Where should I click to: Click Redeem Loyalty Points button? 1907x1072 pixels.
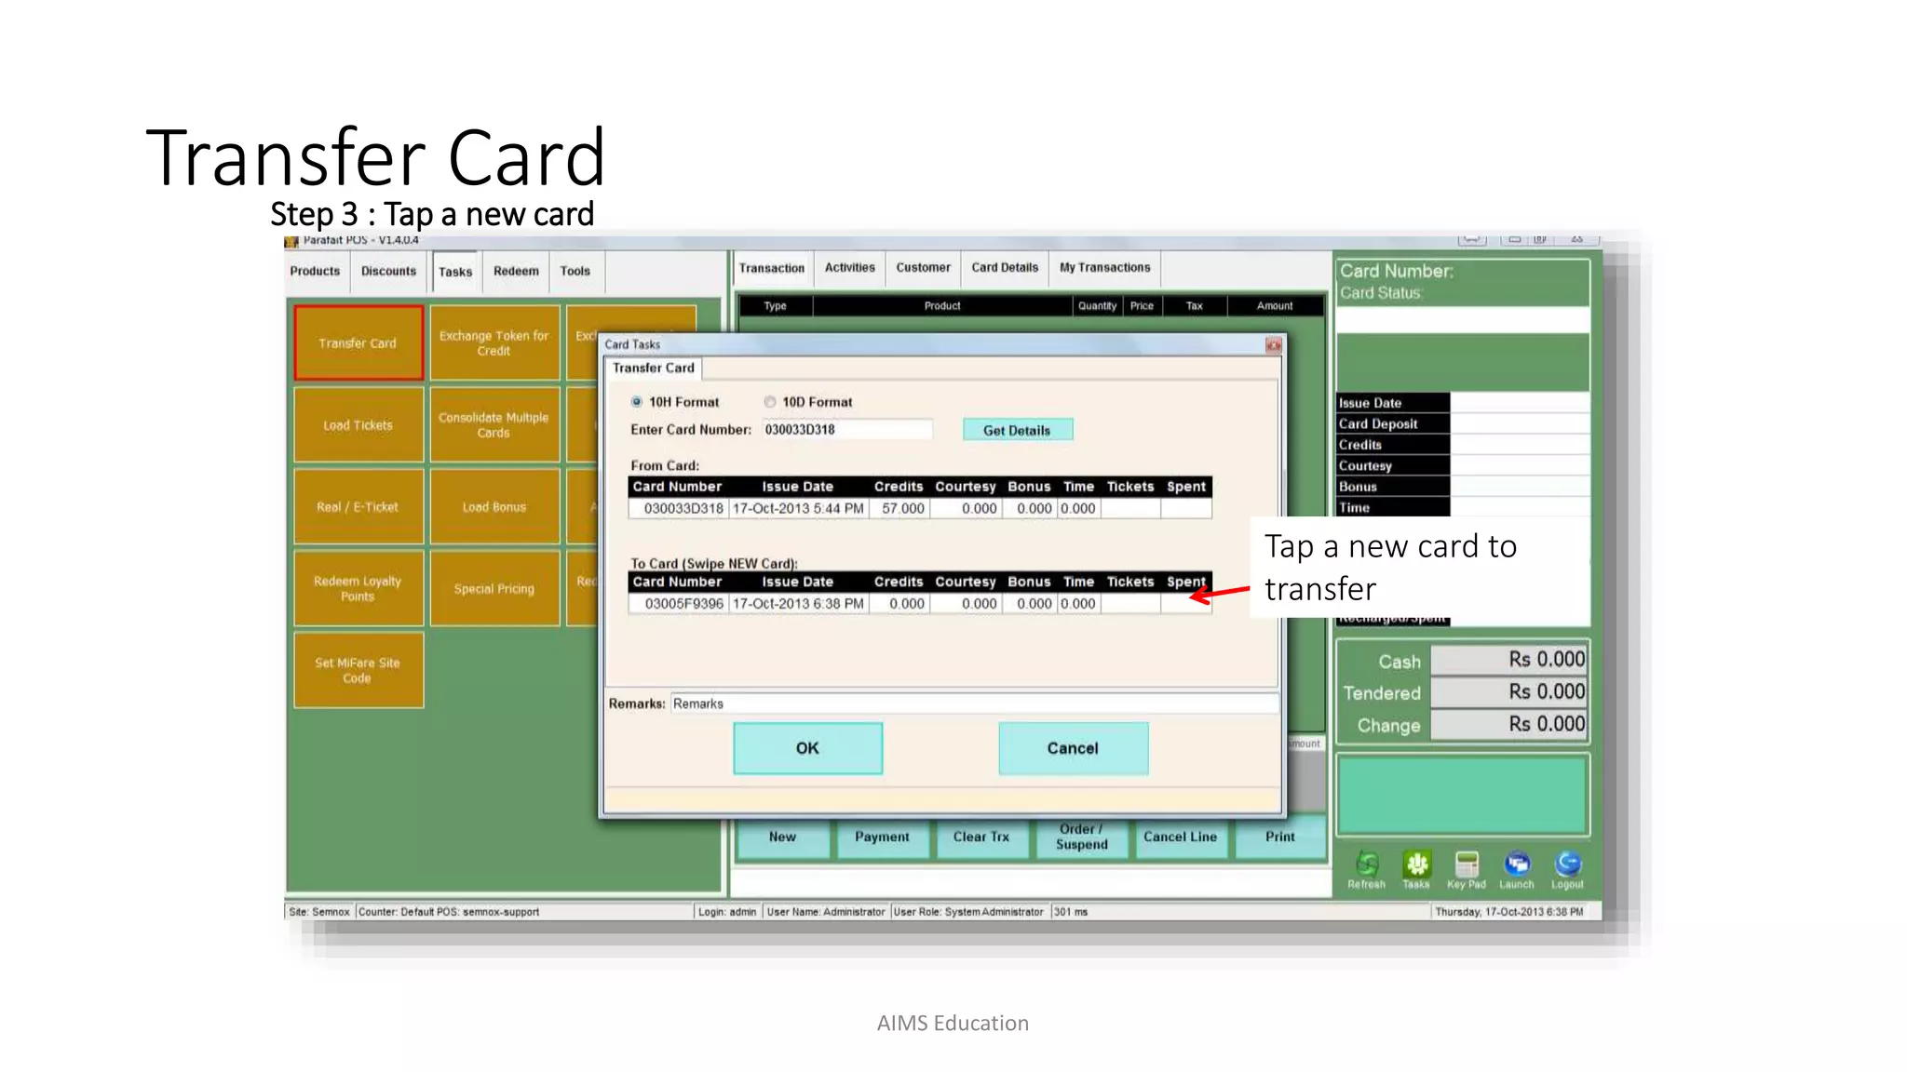point(358,589)
